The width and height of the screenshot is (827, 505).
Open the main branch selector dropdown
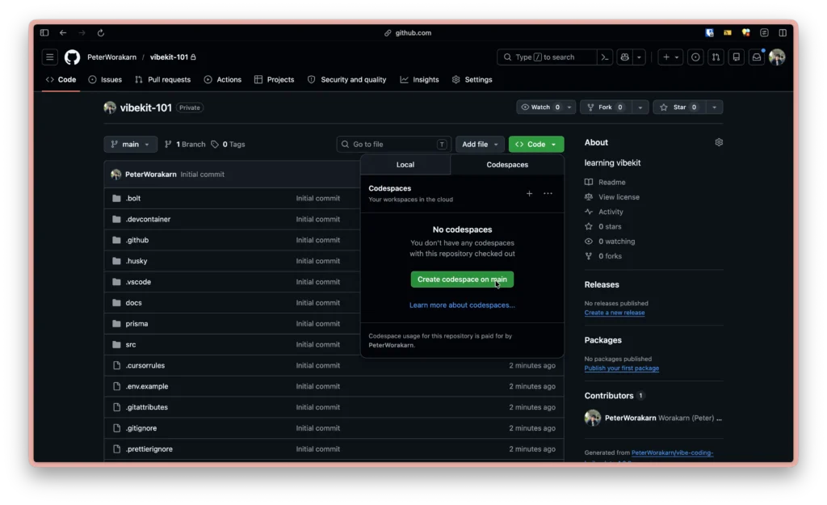(x=130, y=144)
